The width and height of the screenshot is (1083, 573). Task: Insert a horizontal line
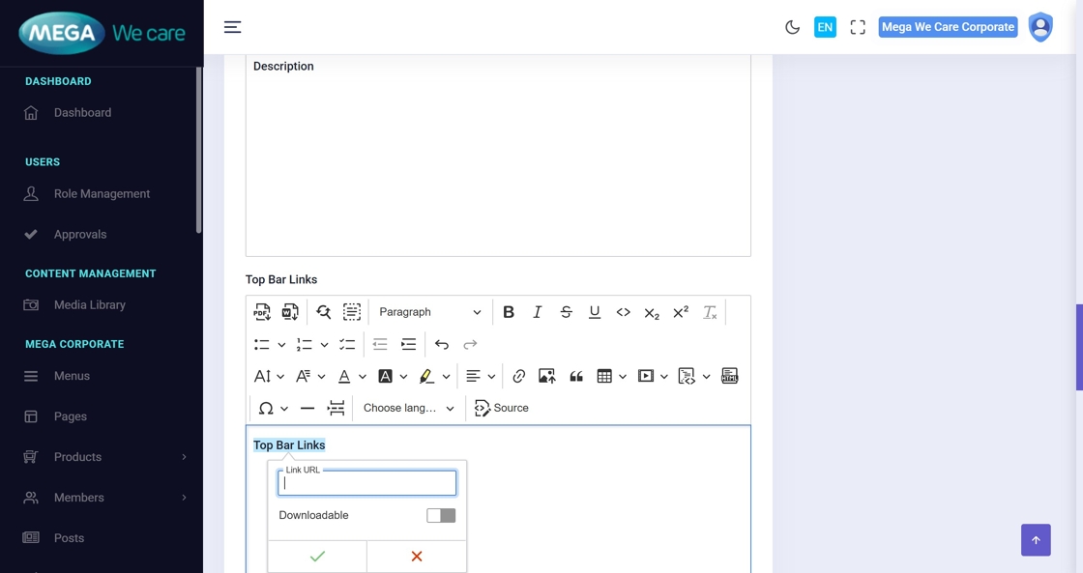tap(307, 408)
